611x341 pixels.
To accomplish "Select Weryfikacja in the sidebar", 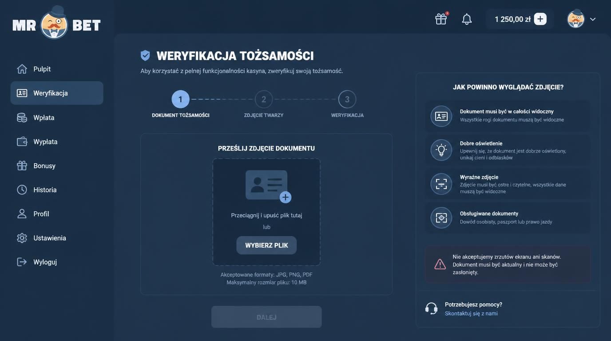I will (57, 93).
